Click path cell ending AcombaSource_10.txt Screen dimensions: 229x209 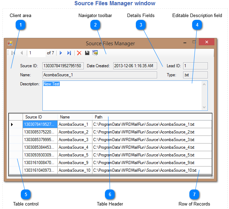pos(152,170)
